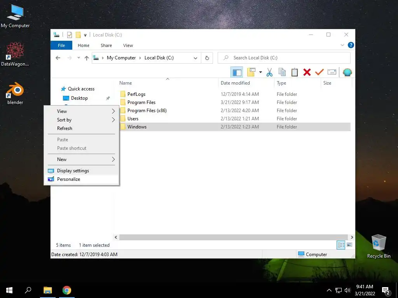Open the Windows Start button
The image size is (398, 298).
tap(9, 290)
